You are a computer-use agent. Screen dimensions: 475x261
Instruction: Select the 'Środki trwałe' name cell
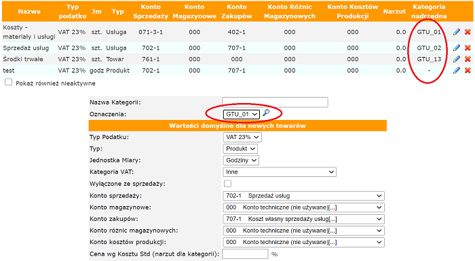23,59
